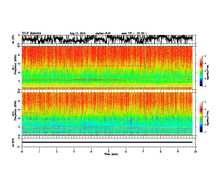Click the "-5" volt tick of ch.3(V) panel
Image resolution: width=220 pixels, height=170 pixels.
point(19,147)
